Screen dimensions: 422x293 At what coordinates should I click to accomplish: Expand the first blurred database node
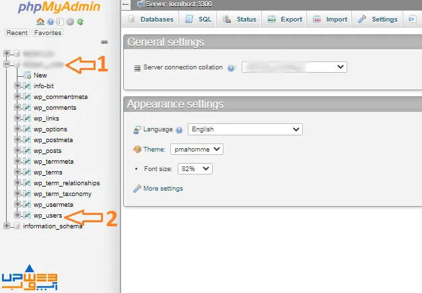7,53
